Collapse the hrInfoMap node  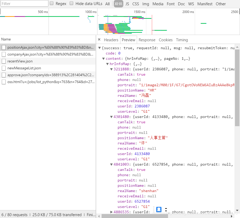click(x=107, y=64)
